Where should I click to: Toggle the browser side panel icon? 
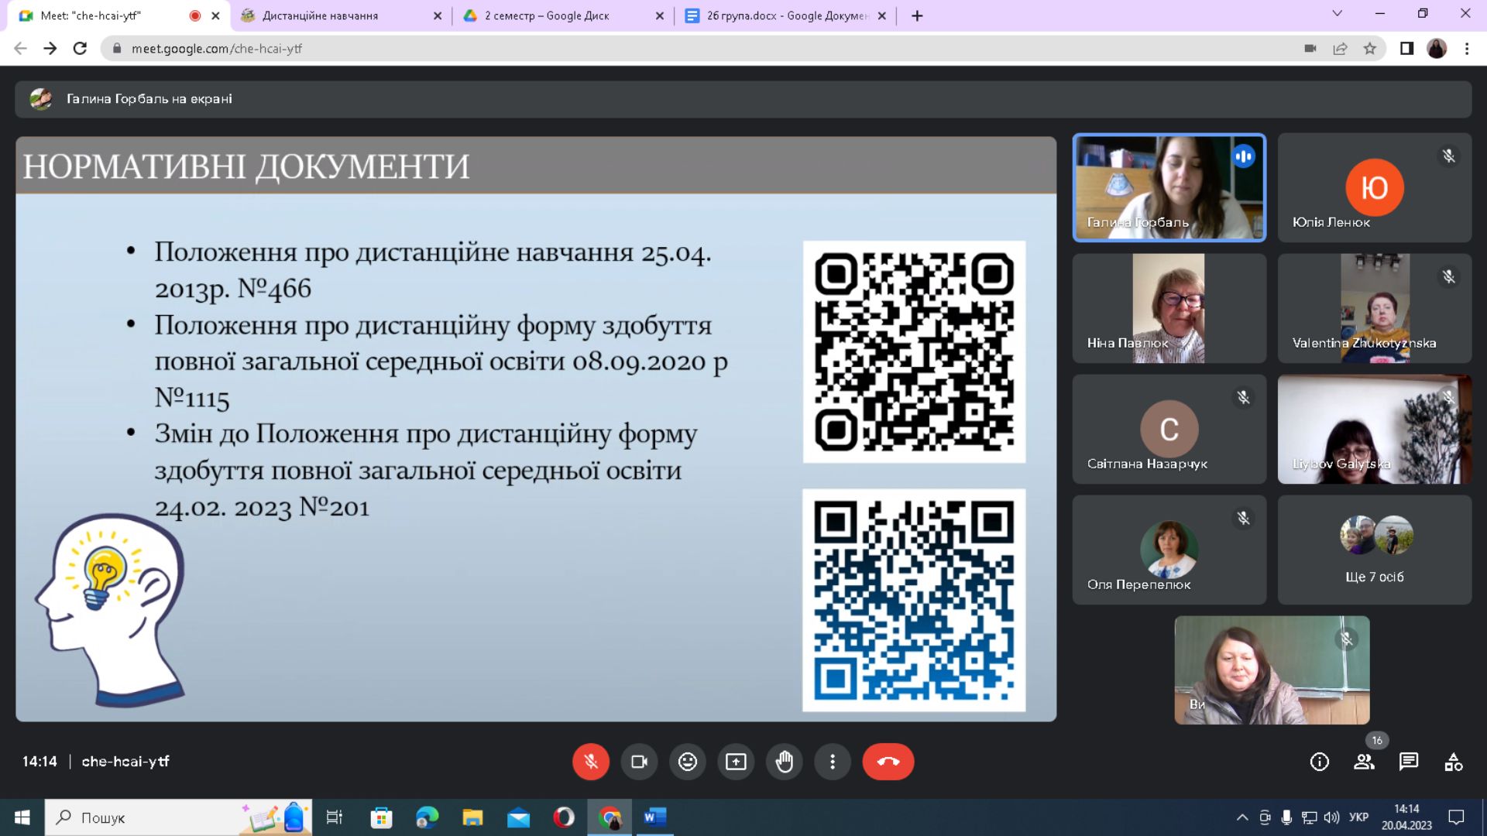1406,48
